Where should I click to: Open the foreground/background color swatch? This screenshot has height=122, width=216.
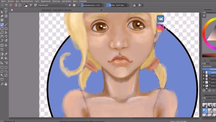(26, 5)
